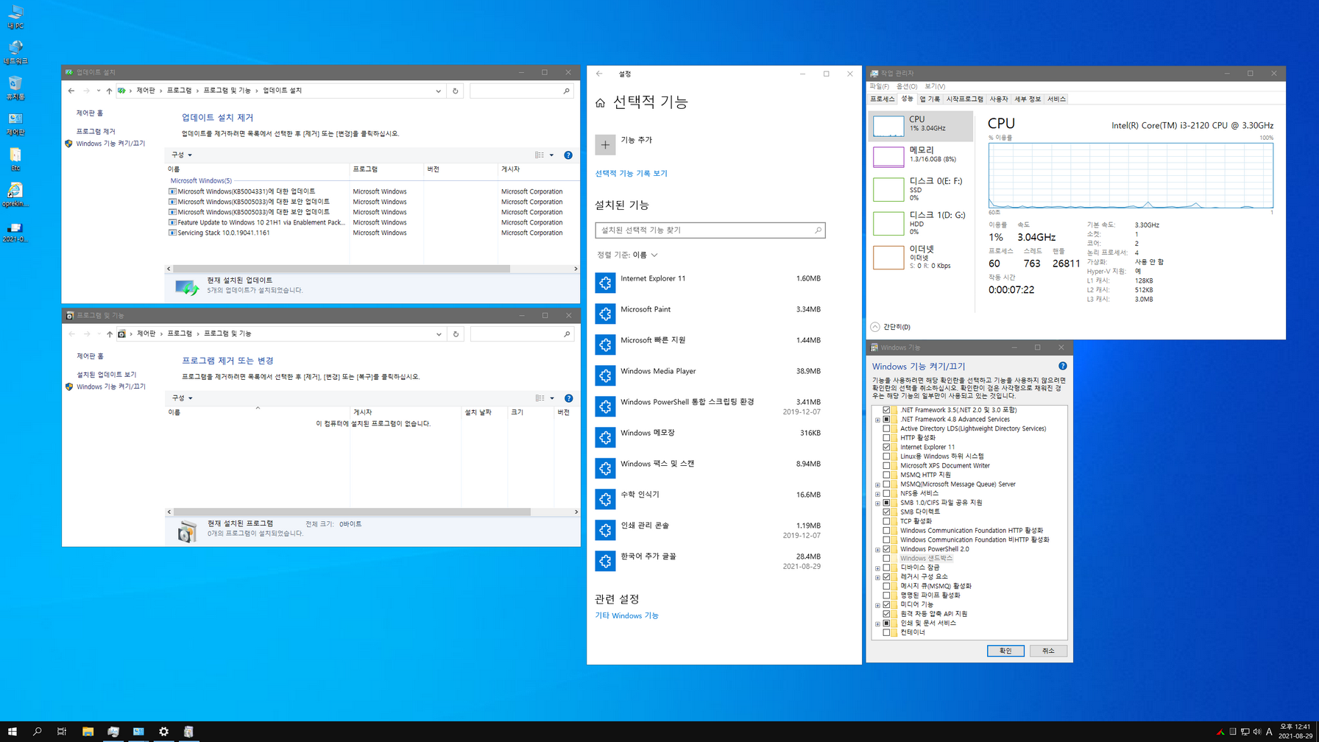
Task: Open 파일(F) menu in Task Manager
Action: (x=880, y=86)
